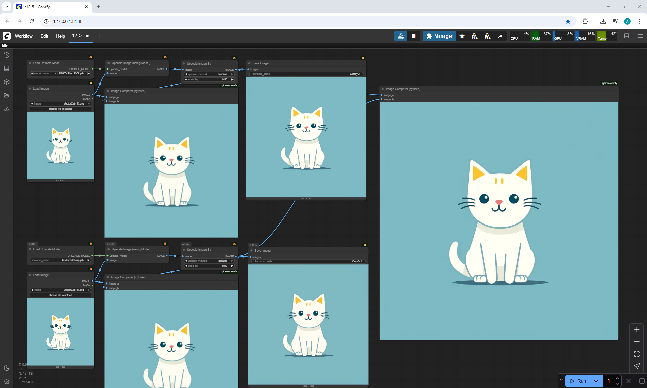Click the share arrow icon in toolbar
This screenshot has width=647, height=388.
pos(500,36)
